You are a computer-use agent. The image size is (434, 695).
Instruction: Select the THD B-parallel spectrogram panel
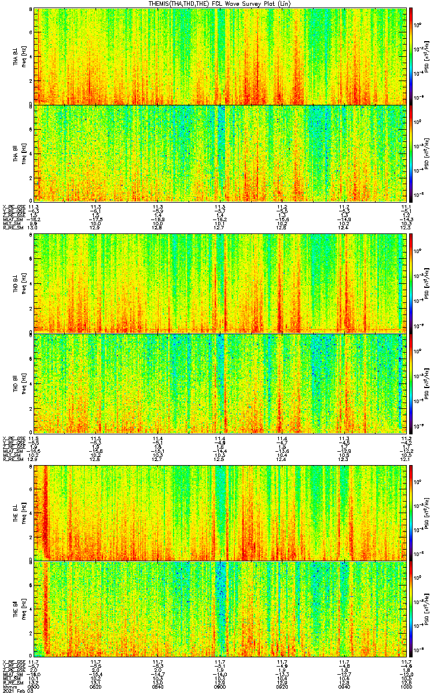coord(219,383)
